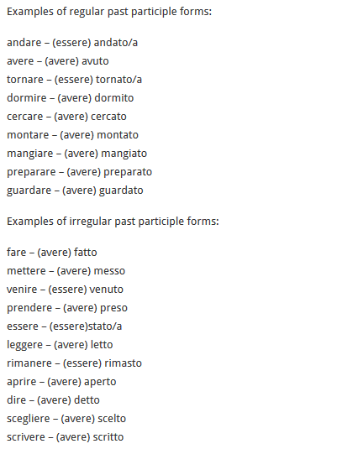Click the word 'preso' after prendere
Image resolution: width=337 pixels, height=449 pixels.
pyautogui.click(x=113, y=308)
